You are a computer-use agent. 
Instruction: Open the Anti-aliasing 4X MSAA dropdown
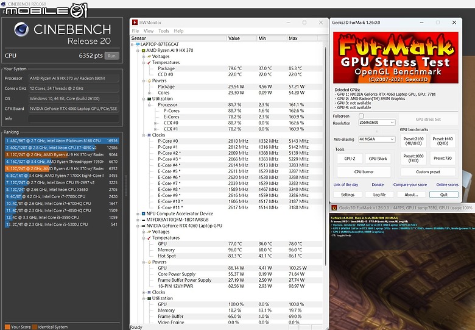pos(377,139)
